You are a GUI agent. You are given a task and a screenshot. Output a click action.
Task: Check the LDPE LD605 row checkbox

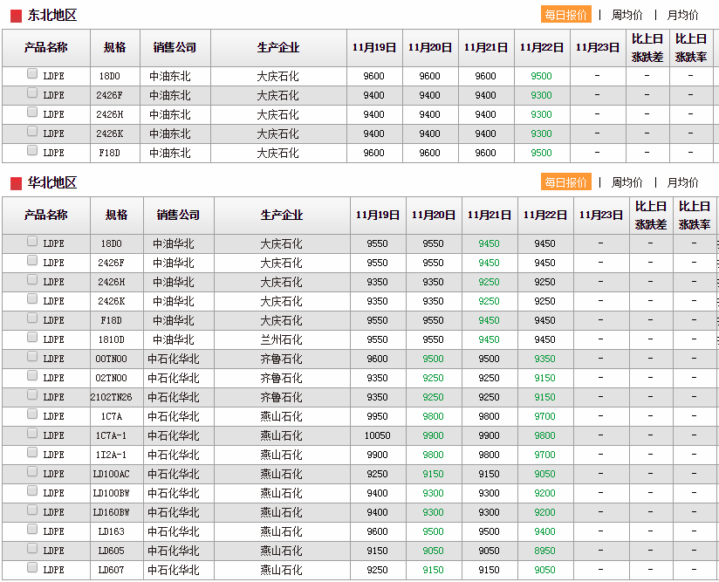click(x=32, y=548)
